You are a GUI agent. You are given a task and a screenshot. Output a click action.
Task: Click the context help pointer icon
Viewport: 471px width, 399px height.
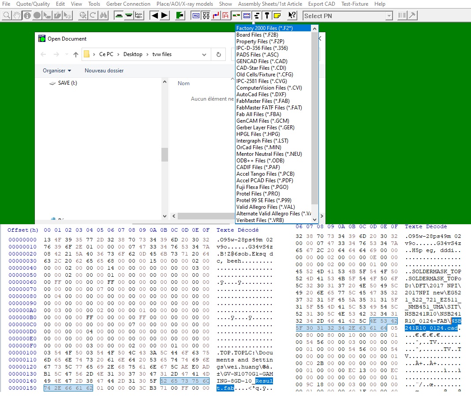coord(292,15)
